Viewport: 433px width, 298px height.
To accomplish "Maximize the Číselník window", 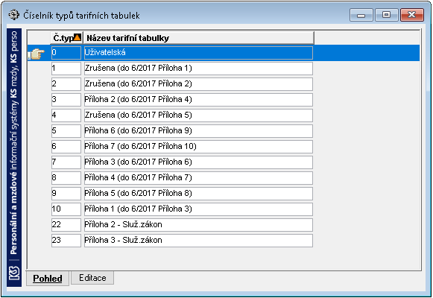I will coord(386,15).
